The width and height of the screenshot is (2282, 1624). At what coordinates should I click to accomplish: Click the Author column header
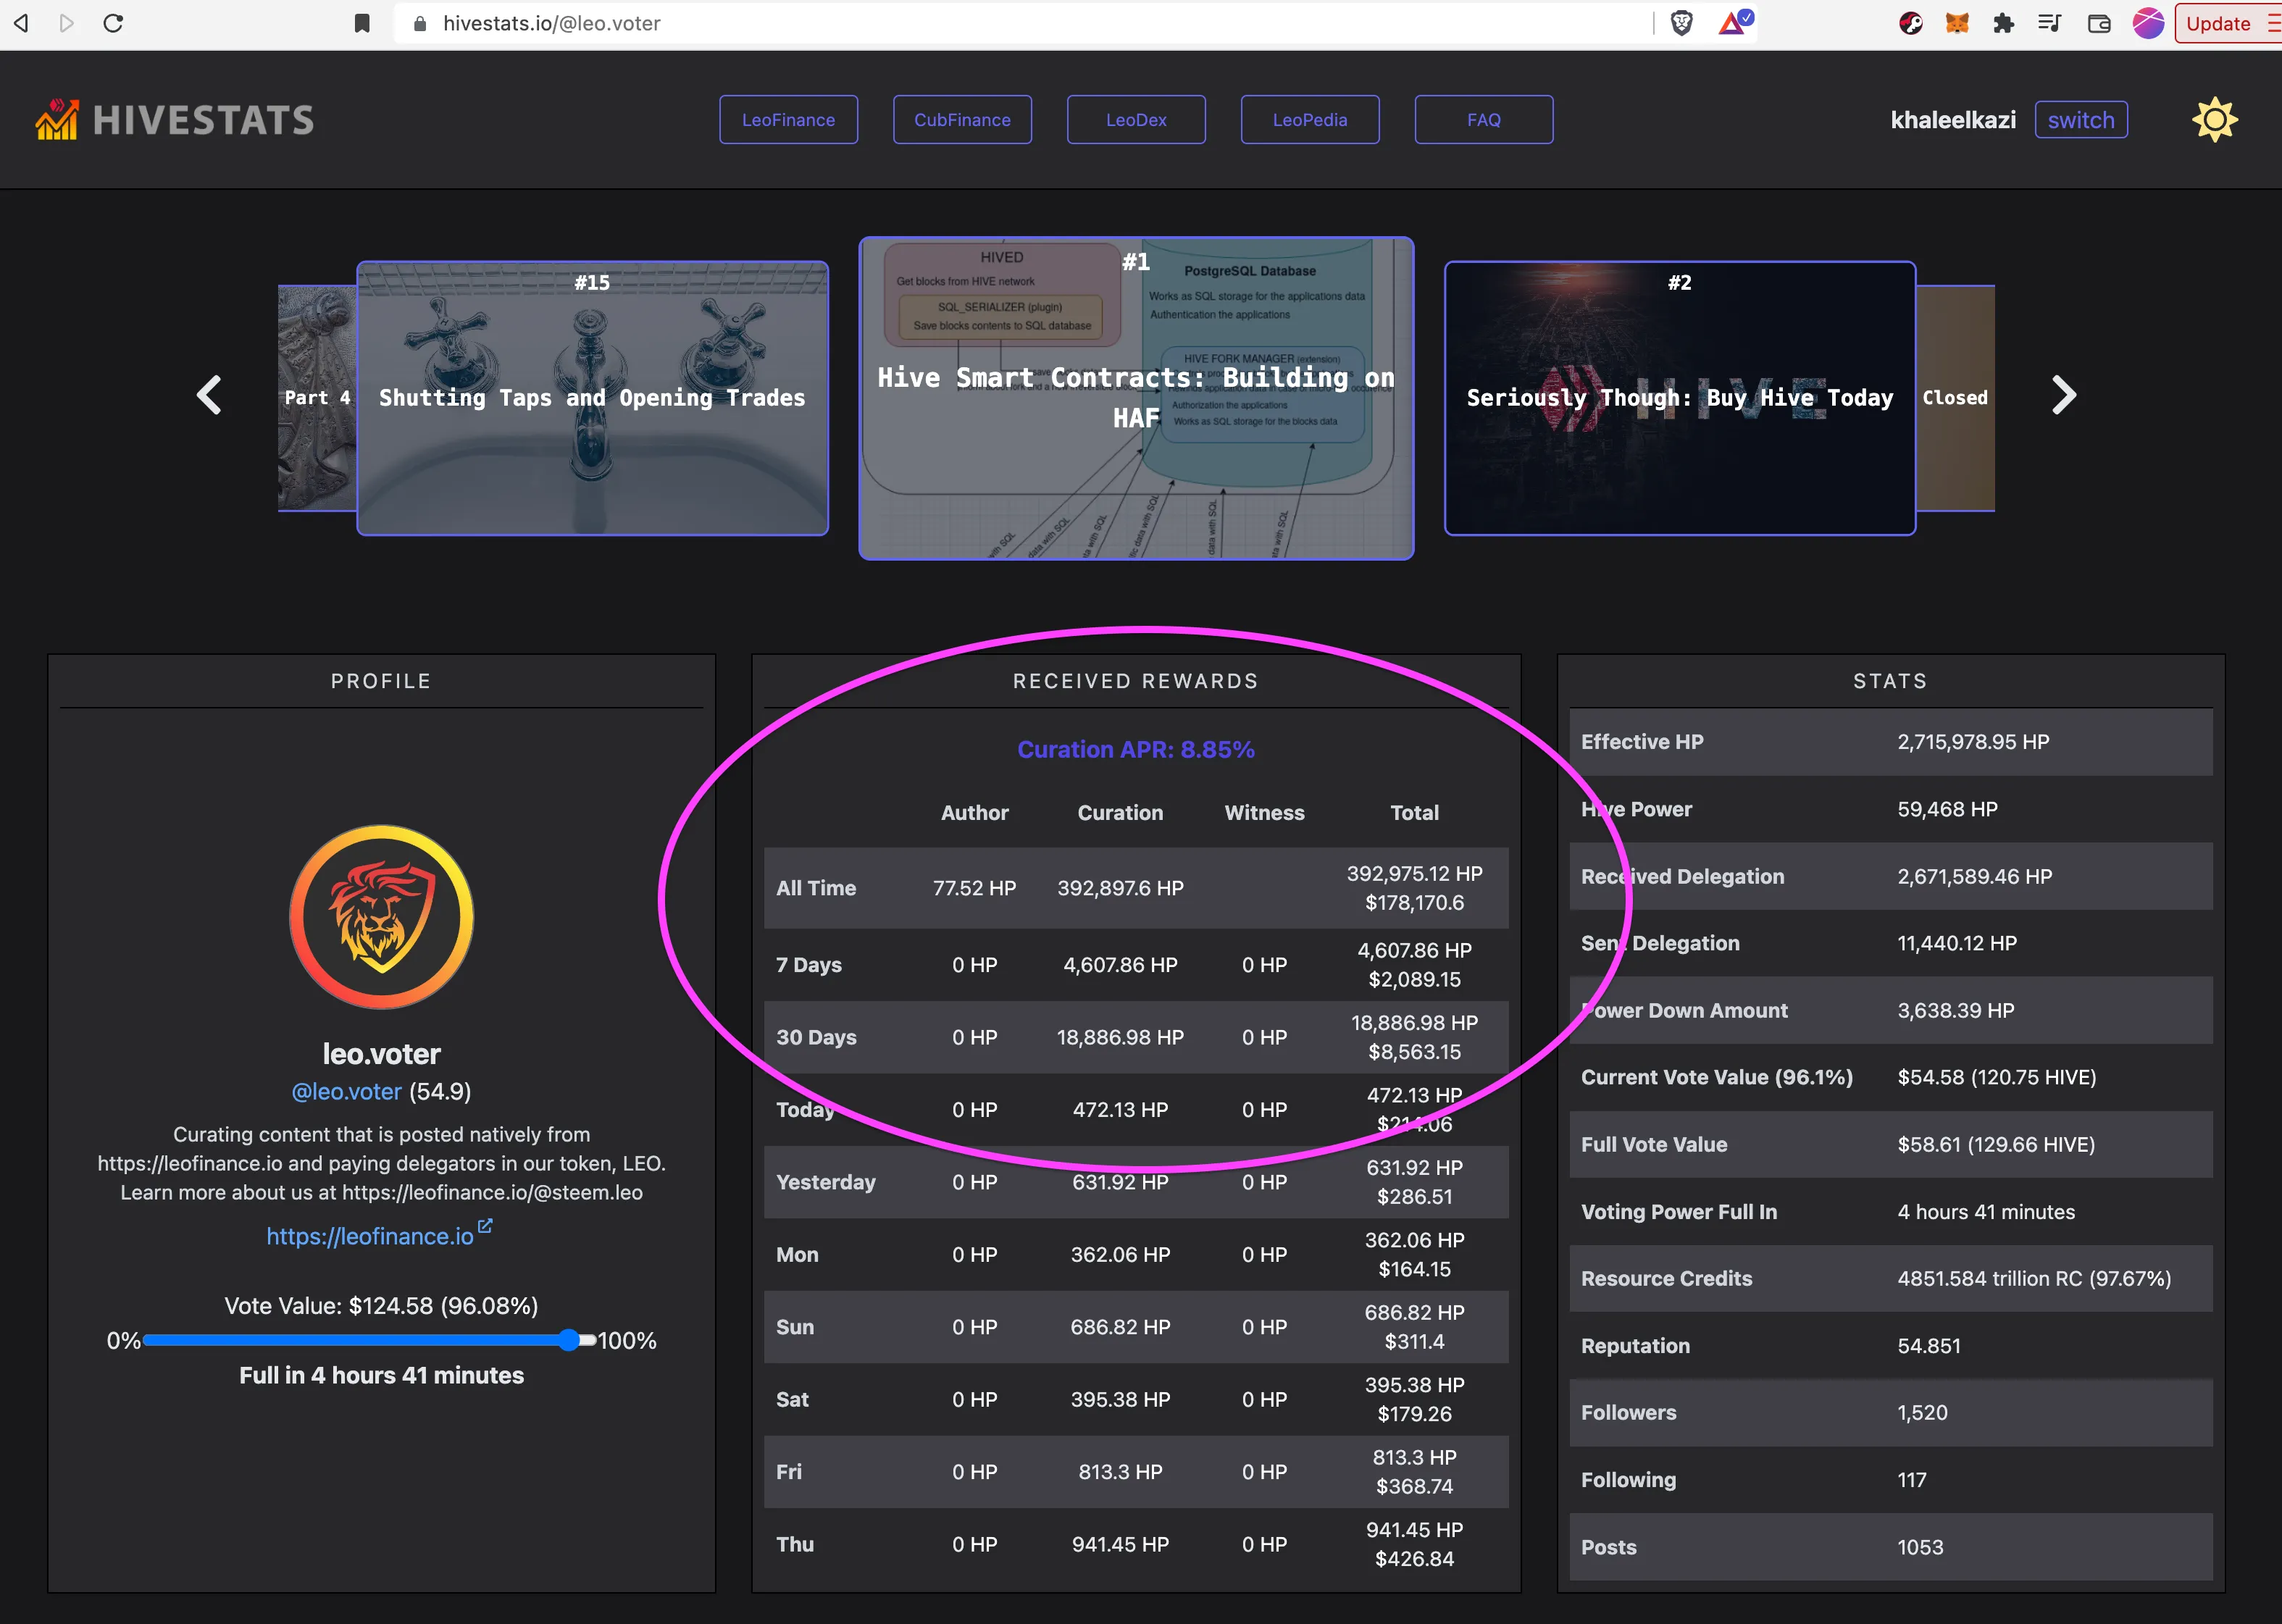pyautogui.click(x=974, y=812)
